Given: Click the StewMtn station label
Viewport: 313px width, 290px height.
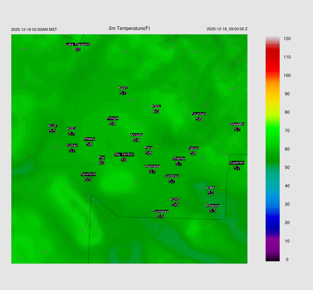Looking at the screenshot, I should (x=237, y=124).
